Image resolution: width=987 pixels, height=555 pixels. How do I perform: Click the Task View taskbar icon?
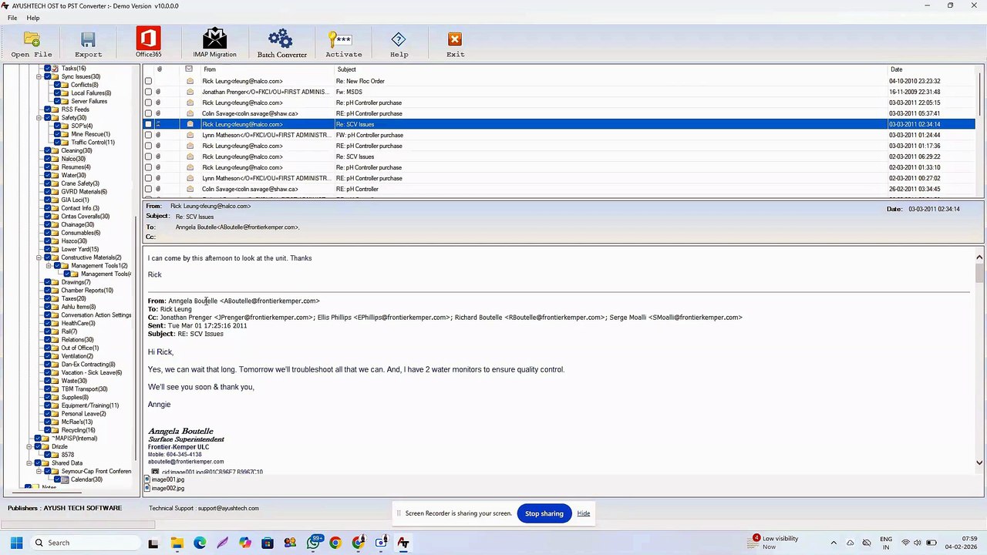coord(153,543)
